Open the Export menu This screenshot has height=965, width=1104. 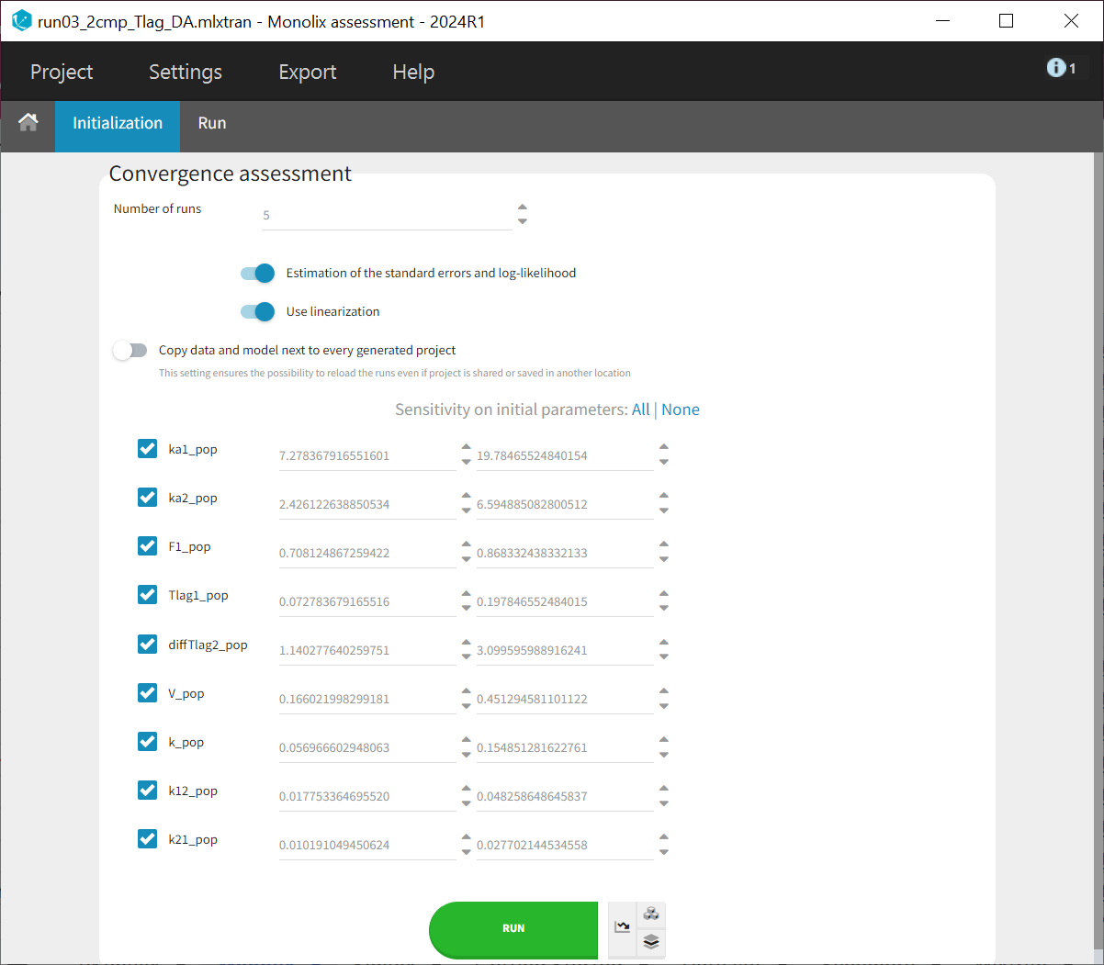[307, 72]
